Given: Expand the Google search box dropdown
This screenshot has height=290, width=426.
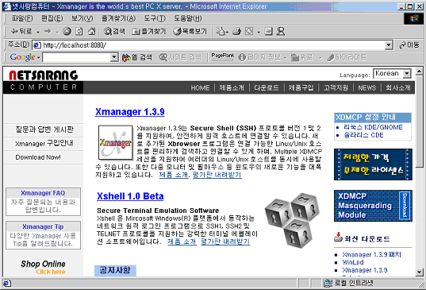Looking at the screenshot, I should pos(114,57).
